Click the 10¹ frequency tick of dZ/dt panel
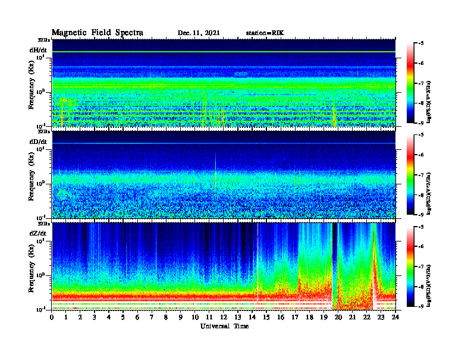The image size is (471, 364). tap(42, 241)
